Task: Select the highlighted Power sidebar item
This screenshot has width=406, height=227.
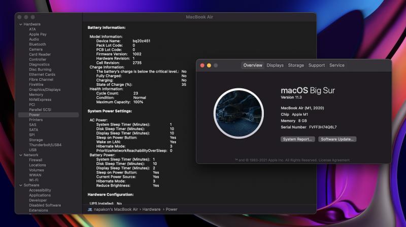Action: pos(48,115)
